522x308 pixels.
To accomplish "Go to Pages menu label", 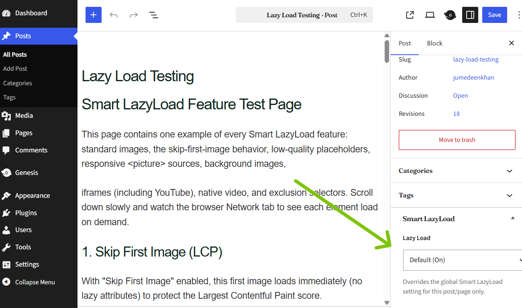I will pyautogui.click(x=24, y=133).
